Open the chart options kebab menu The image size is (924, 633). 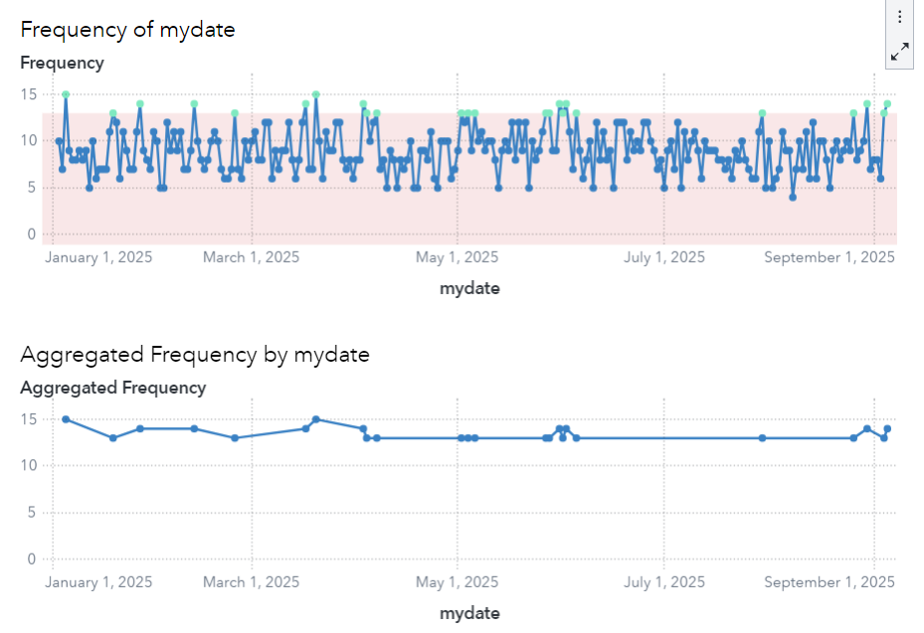click(x=899, y=17)
